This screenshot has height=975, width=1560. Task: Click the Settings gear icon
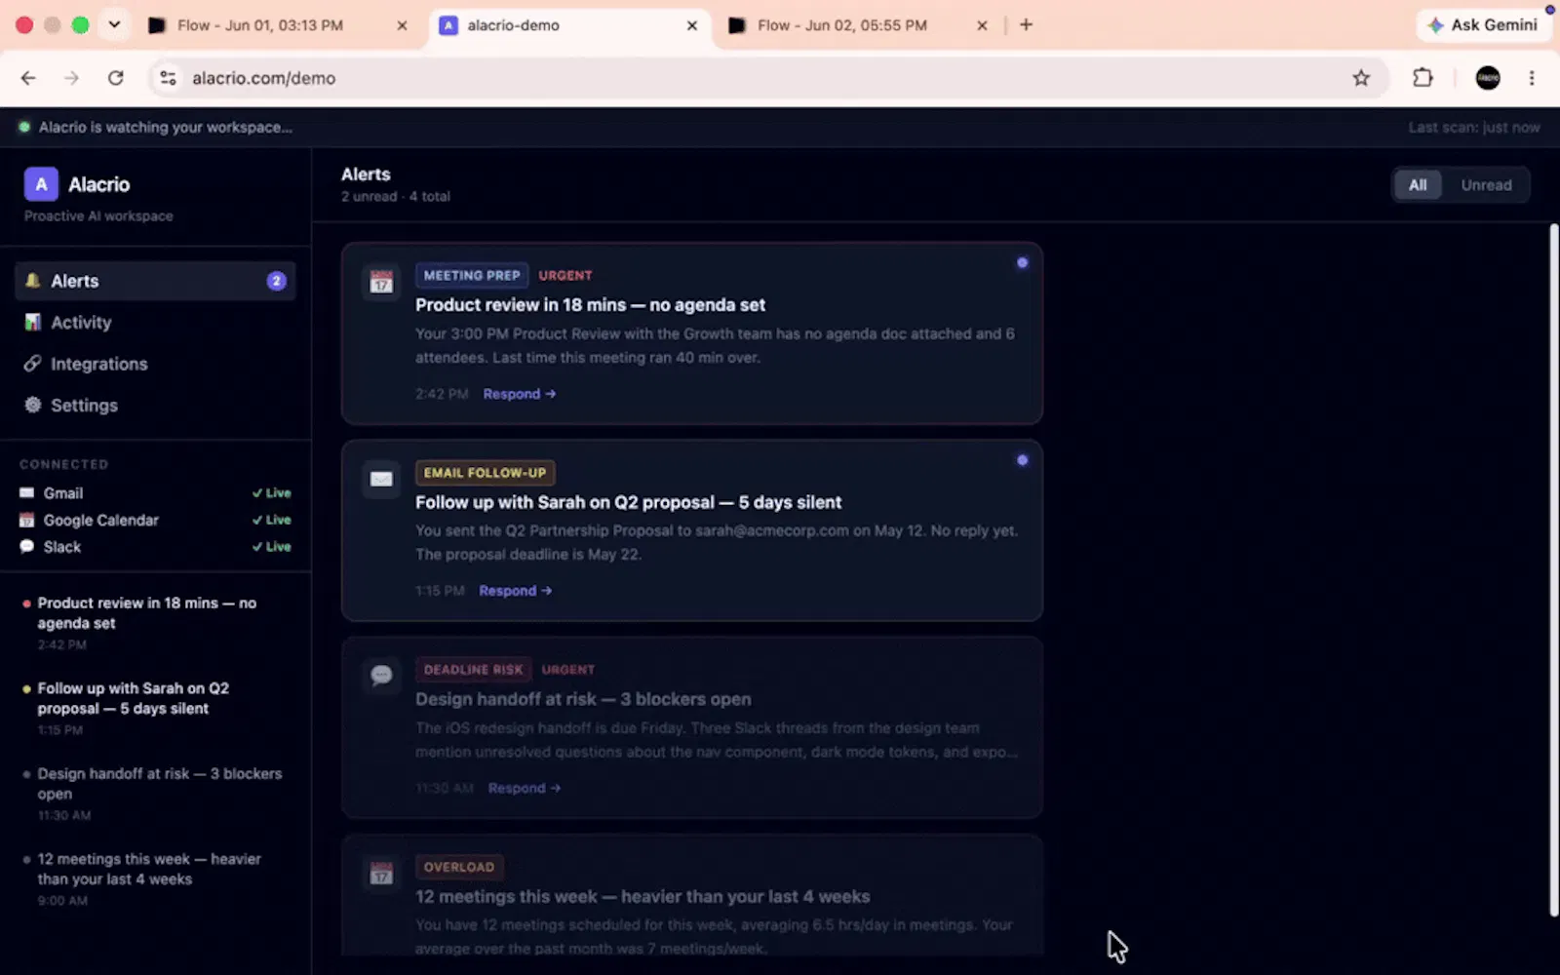pos(32,405)
